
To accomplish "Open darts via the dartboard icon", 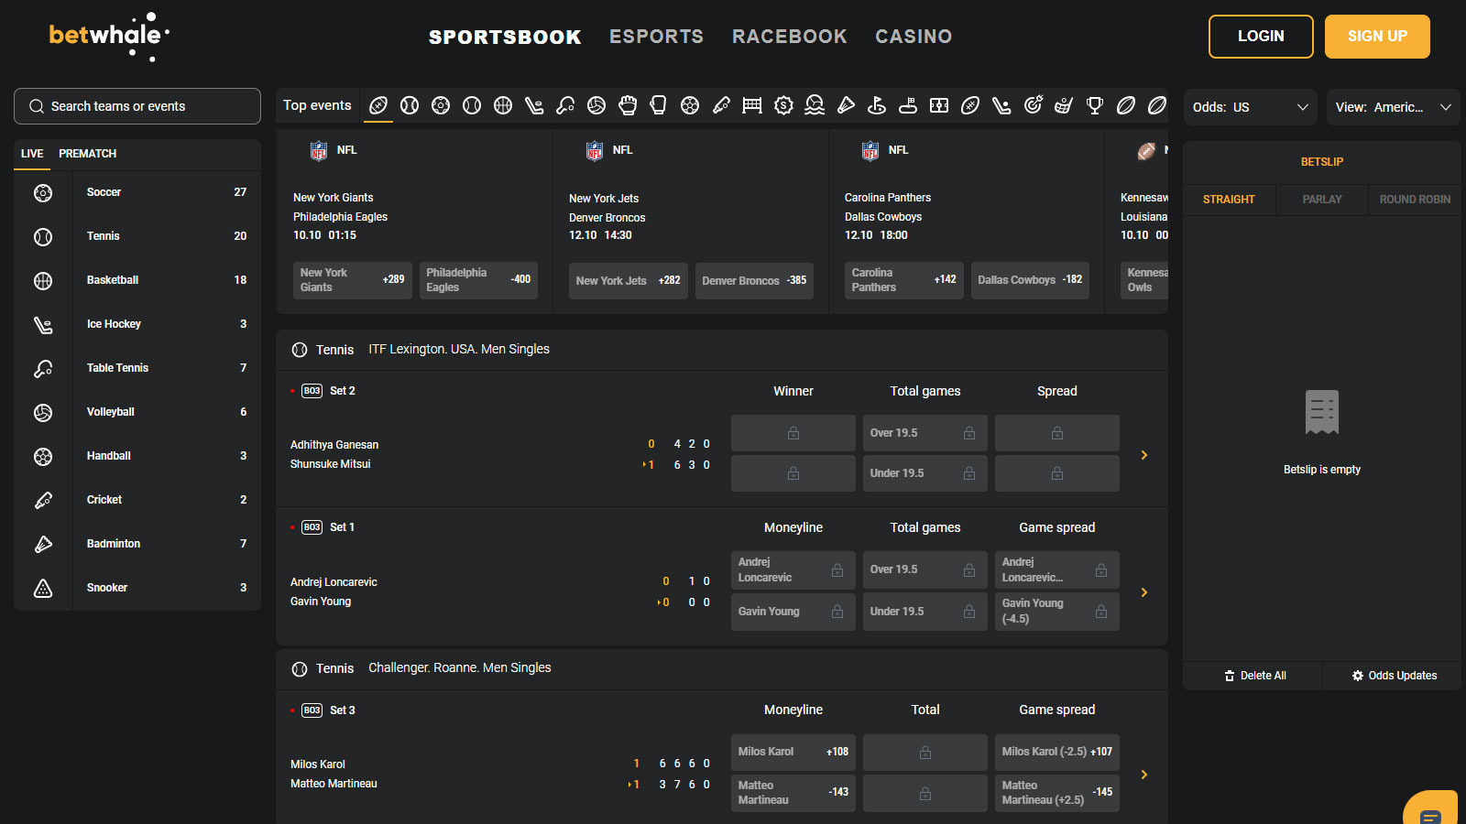I will click(x=1033, y=105).
